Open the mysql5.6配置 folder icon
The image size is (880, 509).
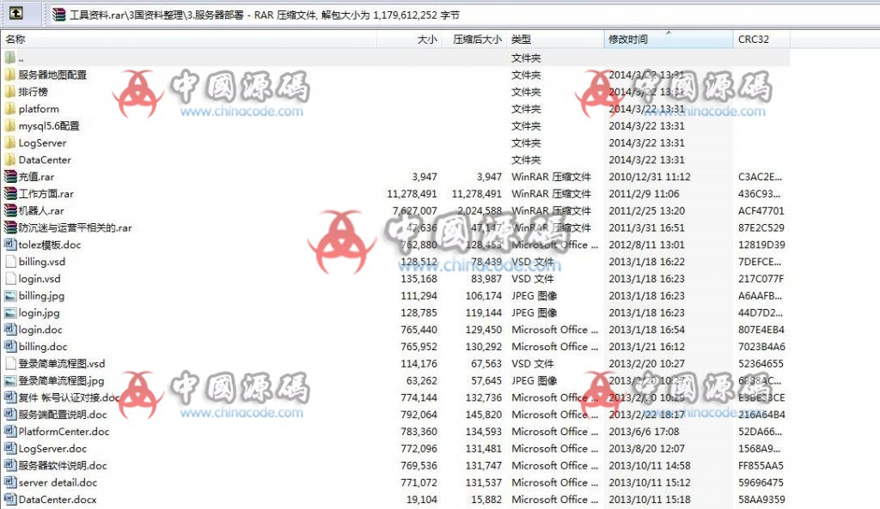point(11,125)
